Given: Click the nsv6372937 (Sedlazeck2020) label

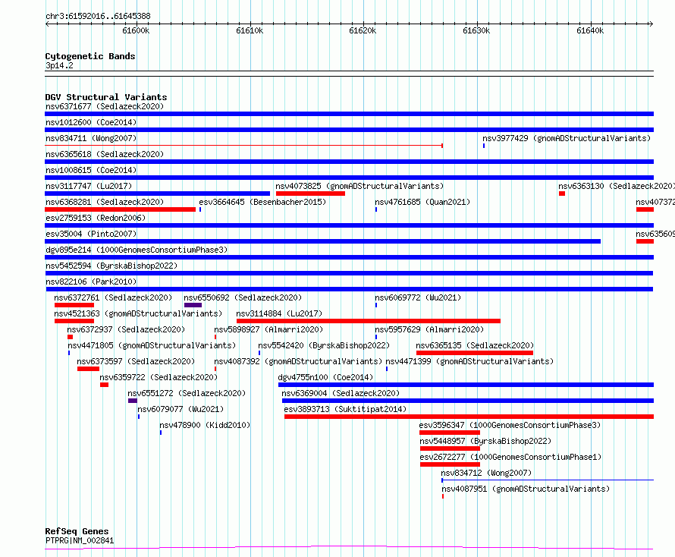Looking at the screenshot, I should [126, 329].
